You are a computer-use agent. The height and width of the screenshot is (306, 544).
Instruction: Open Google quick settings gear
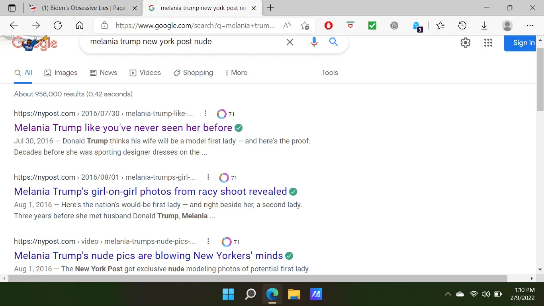point(465,43)
